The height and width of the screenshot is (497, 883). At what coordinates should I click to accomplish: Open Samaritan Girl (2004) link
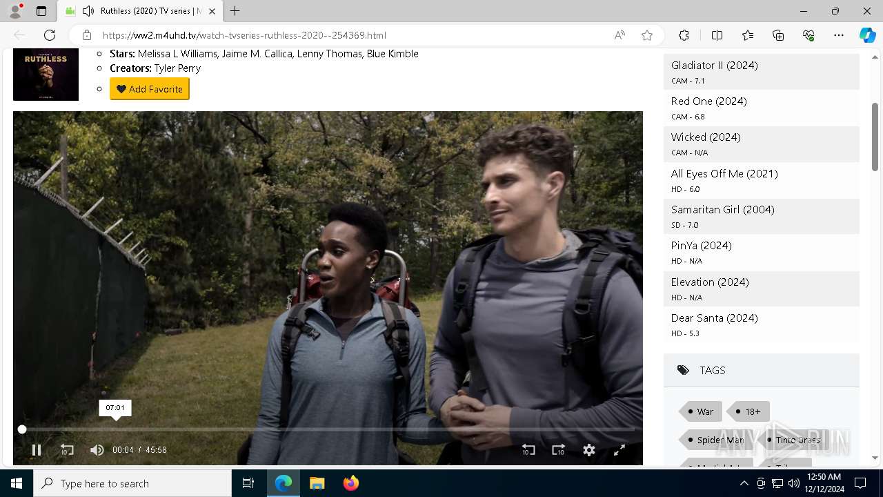(723, 210)
